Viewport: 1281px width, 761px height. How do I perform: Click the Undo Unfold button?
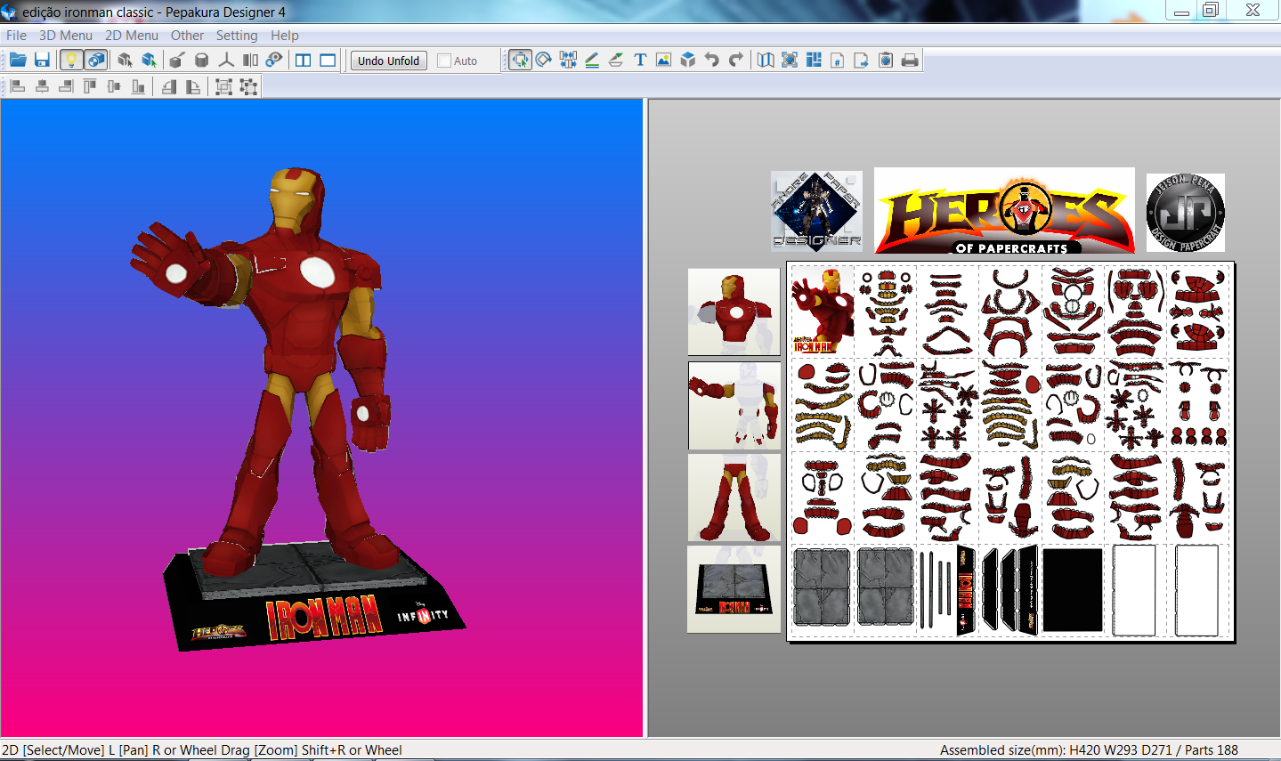coord(388,61)
